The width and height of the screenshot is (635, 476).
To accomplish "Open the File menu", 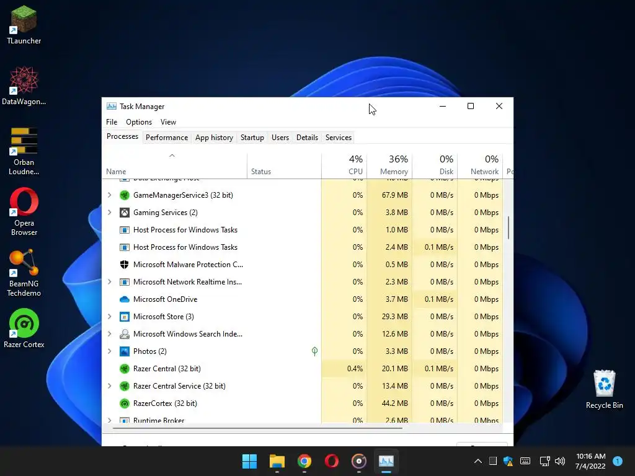I will tap(112, 122).
